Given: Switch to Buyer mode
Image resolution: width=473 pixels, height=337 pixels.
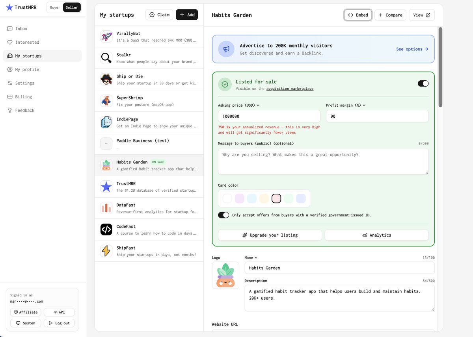Looking at the screenshot, I should tap(55, 7).
